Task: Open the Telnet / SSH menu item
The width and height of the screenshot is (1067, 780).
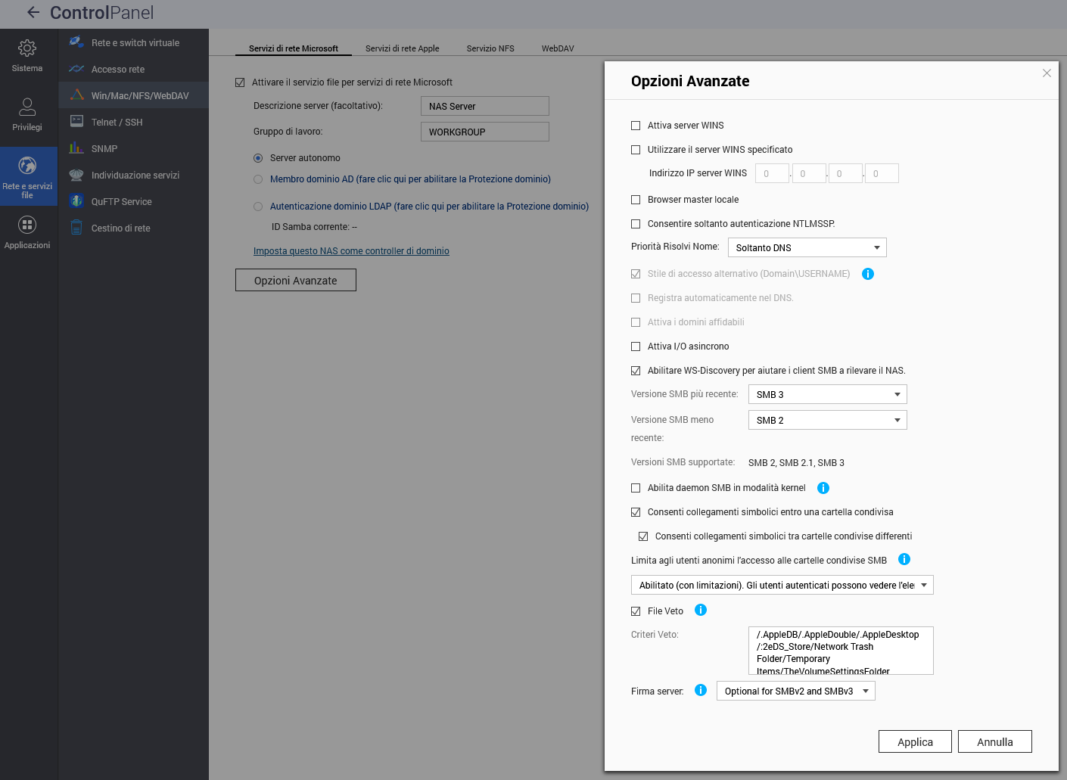Action: pyautogui.click(x=117, y=122)
